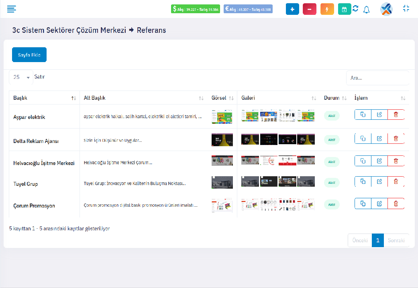Open the hamburger sidebar menu

[x=12, y=9]
